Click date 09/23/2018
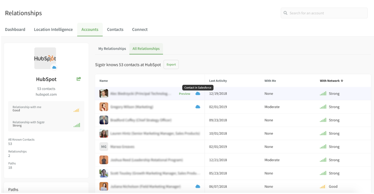The height and width of the screenshot is (194, 374). tap(218, 120)
